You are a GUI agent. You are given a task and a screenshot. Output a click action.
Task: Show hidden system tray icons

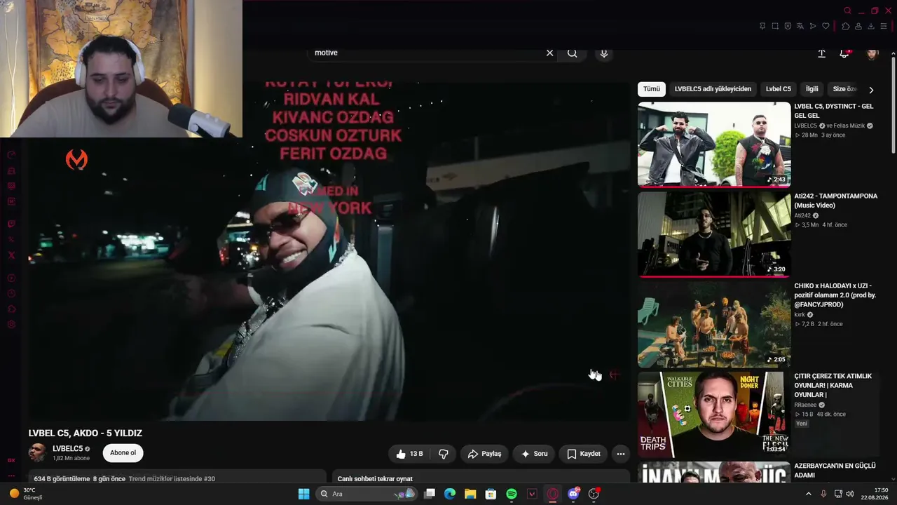(x=808, y=494)
